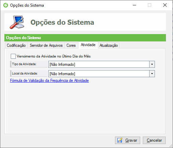Expand the Tipo de Atividade dropdown arrow
Viewport: 173px width, 148px height.
(152, 64)
